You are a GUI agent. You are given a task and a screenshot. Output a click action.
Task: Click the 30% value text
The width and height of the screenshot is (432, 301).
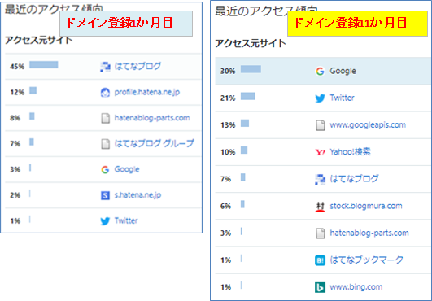[228, 72]
